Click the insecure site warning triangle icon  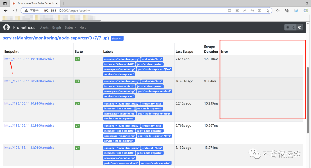[x=26, y=11]
